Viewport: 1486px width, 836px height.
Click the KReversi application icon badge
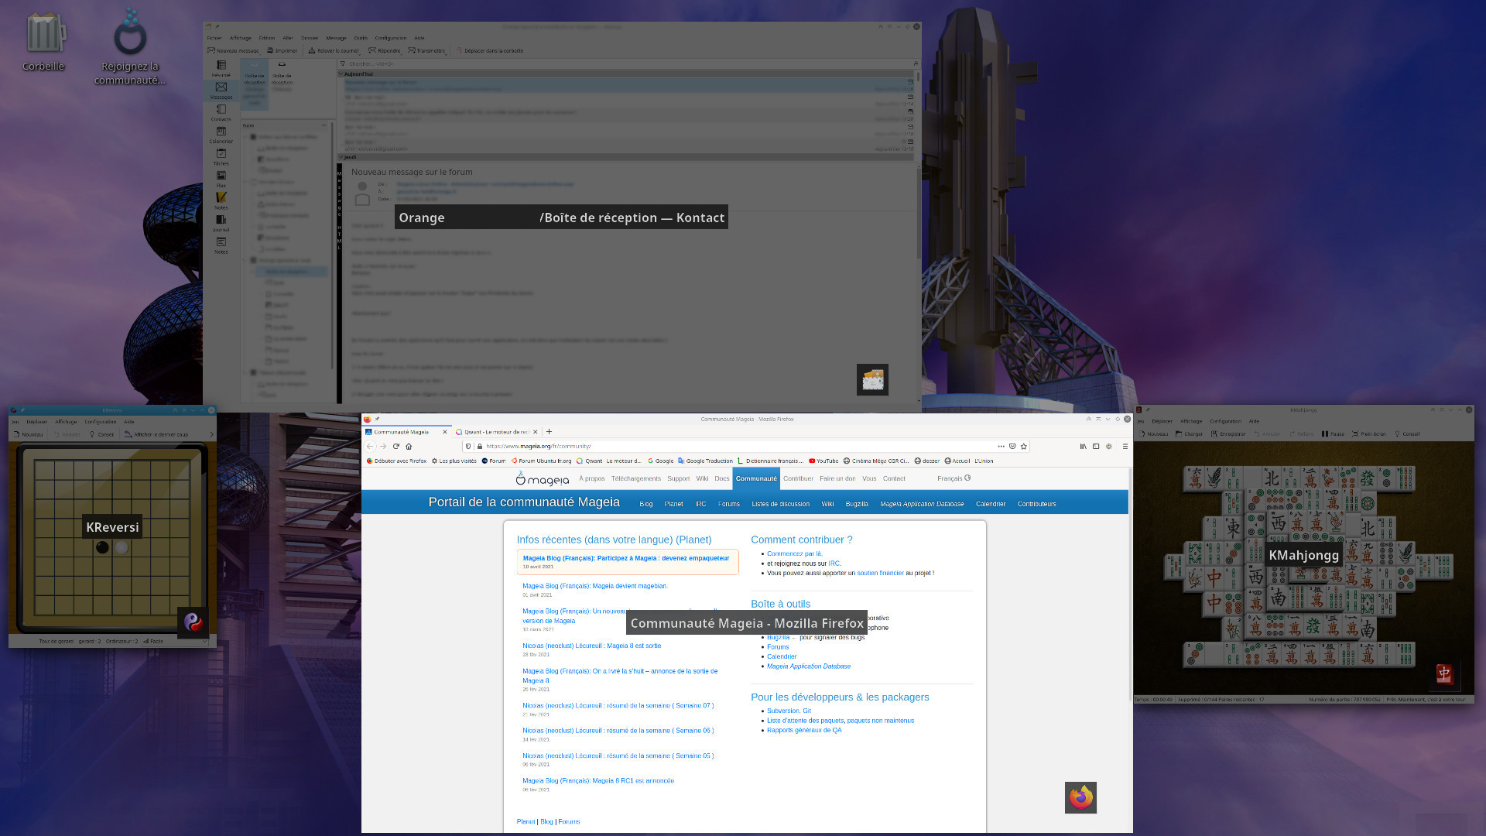193,622
